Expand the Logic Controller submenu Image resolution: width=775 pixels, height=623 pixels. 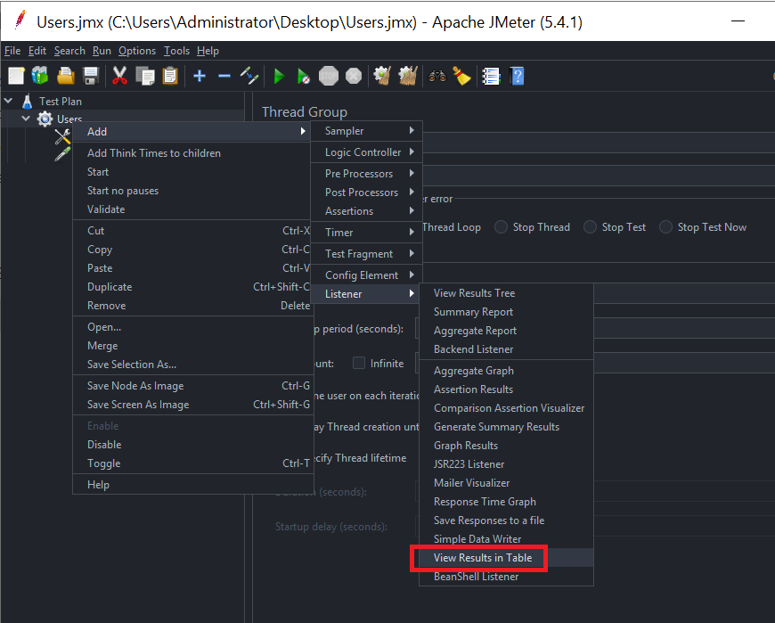[367, 152]
